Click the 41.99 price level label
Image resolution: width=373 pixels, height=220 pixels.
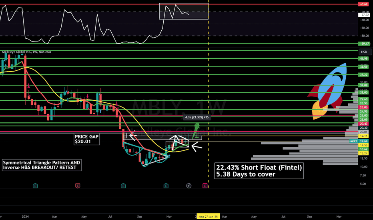click(364, 58)
